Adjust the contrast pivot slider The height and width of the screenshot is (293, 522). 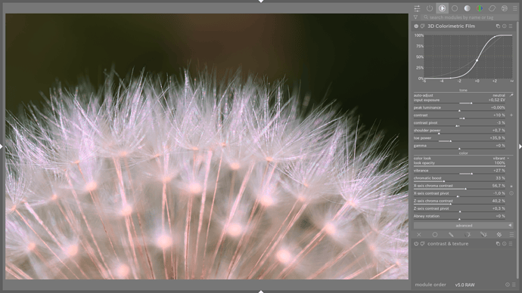coord(459,124)
